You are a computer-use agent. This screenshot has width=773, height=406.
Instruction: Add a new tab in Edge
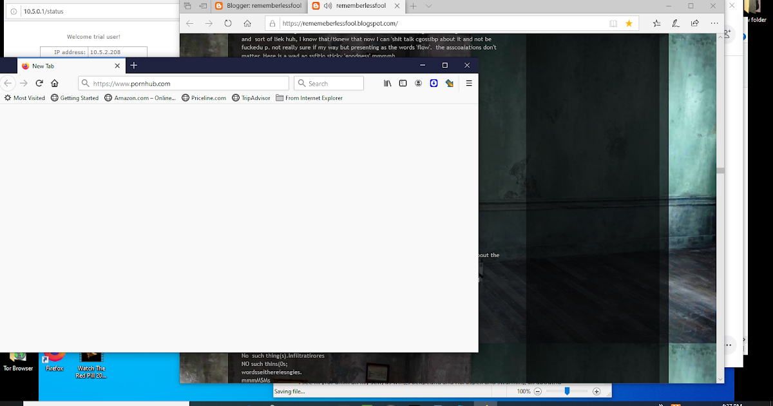(x=413, y=6)
